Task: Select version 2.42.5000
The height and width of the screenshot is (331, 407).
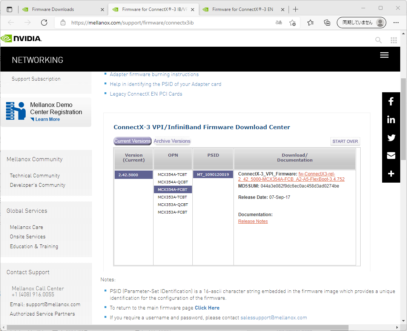Action: click(134, 175)
